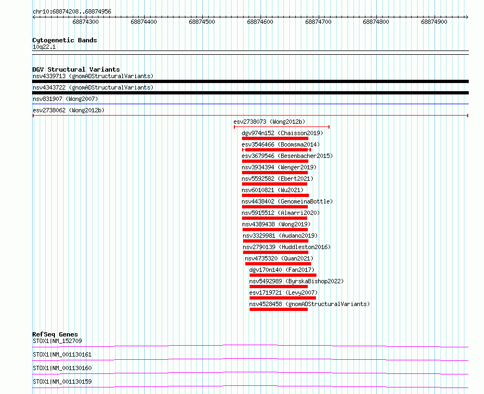Click the red bar under esv1719721
The image size is (484, 394).
[x=283, y=298]
